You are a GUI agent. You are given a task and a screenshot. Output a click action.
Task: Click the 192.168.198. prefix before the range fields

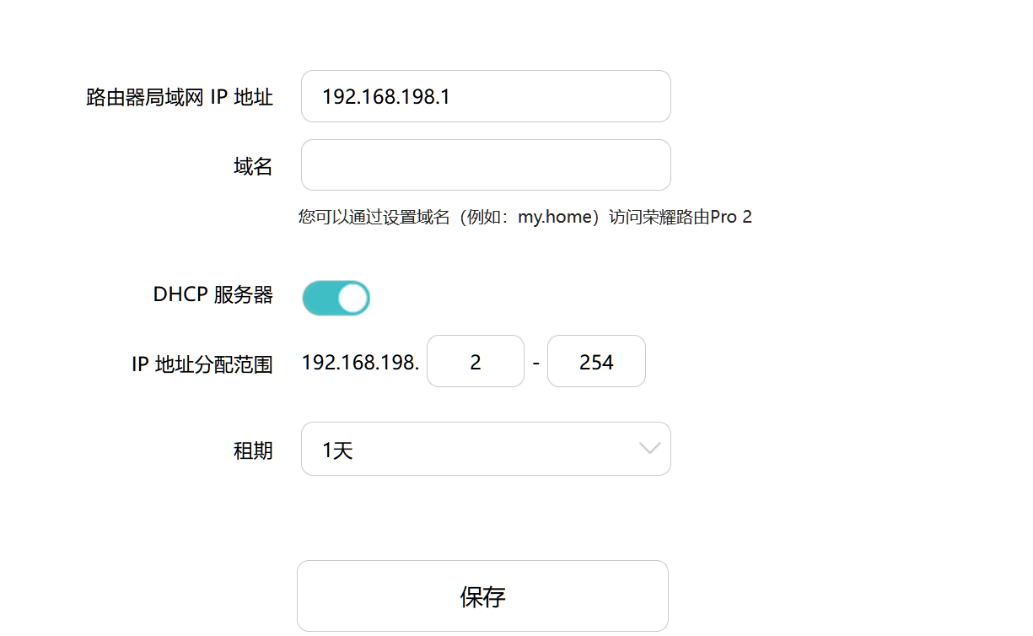360,363
